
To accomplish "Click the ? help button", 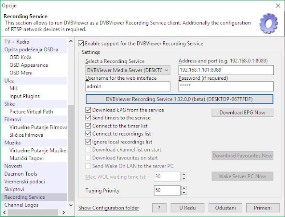I will pos(159,208).
